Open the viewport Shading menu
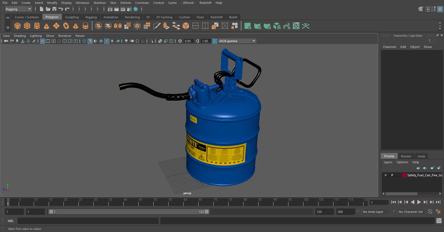Viewport: 444px width, 232px height. [20, 36]
